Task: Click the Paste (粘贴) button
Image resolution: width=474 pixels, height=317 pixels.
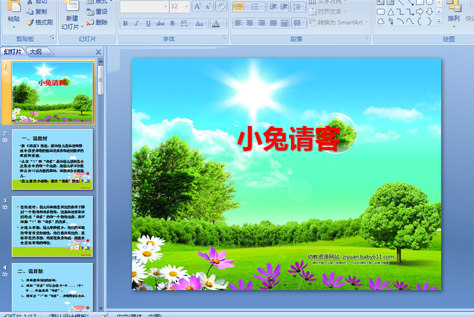Action: pos(14,14)
